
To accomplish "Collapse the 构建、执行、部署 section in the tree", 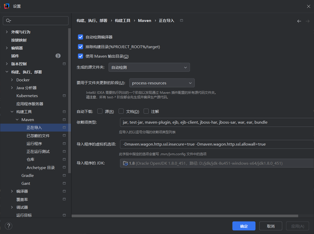I will (7, 72).
